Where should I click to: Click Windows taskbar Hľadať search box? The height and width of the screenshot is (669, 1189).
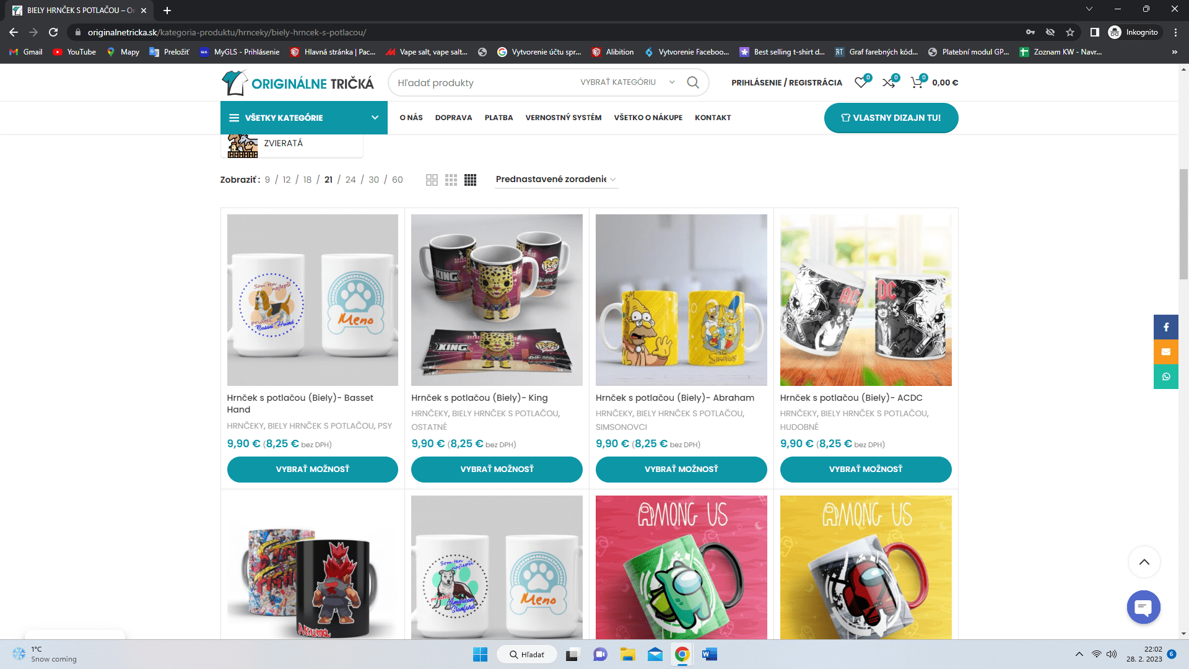tap(527, 654)
